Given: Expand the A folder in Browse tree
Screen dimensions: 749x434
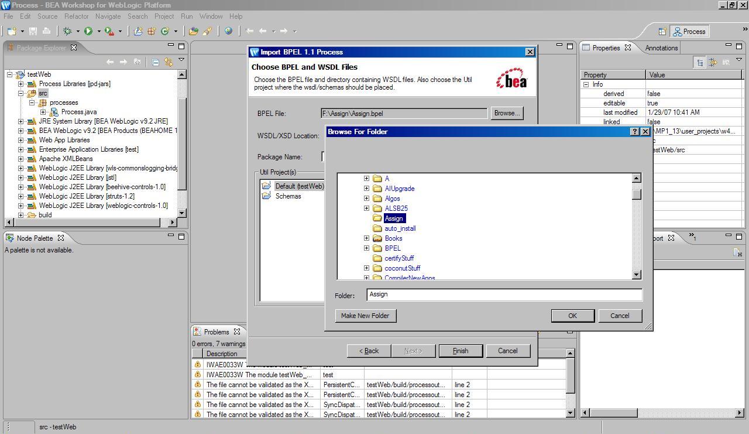Looking at the screenshot, I should (367, 179).
